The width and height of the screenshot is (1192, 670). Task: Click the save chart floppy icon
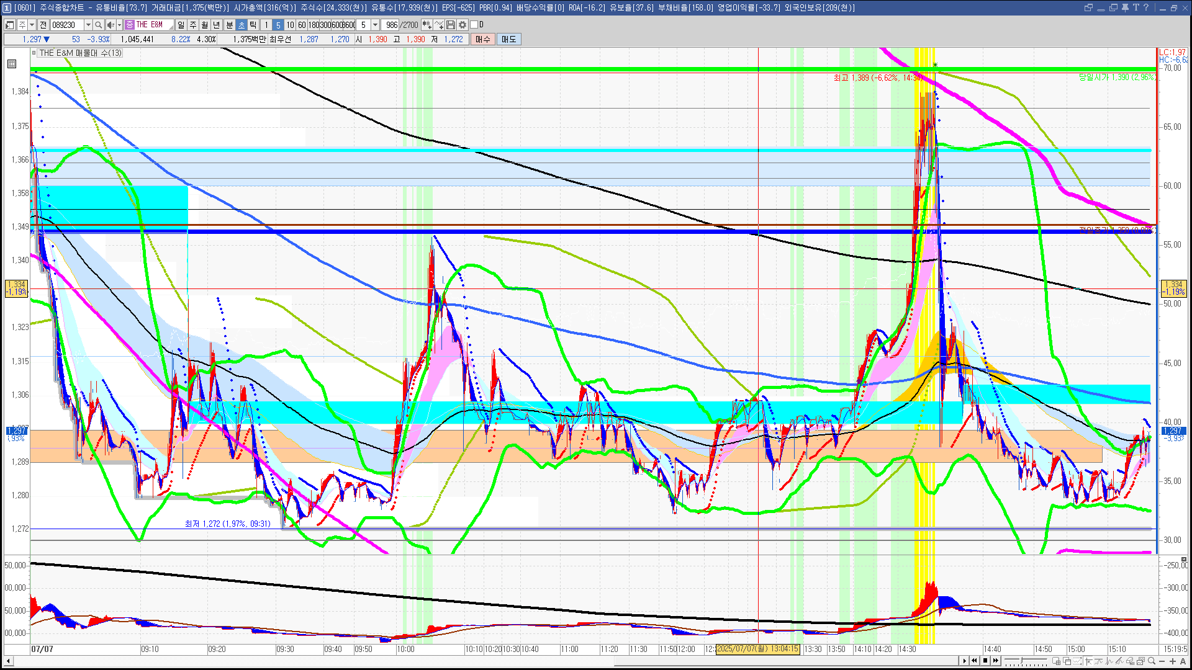pyautogui.click(x=451, y=25)
